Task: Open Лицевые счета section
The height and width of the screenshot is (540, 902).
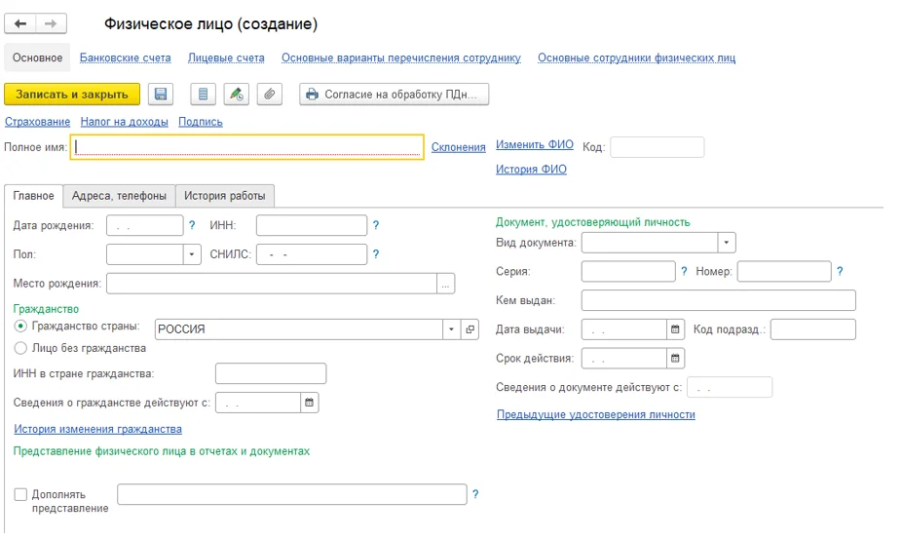Action: point(226,58)
